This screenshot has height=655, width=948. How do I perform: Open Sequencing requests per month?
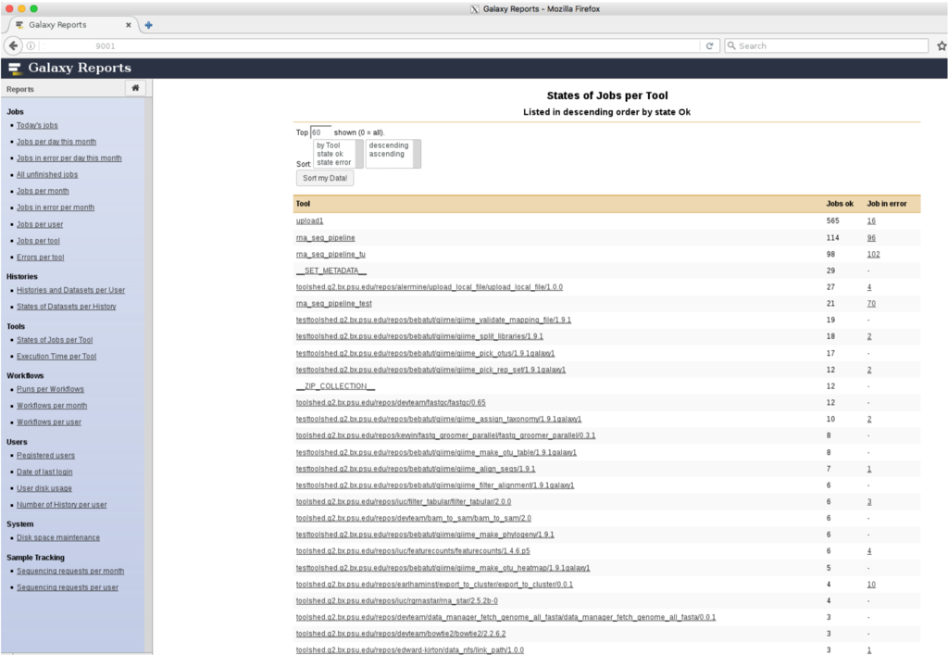(70, 571)
